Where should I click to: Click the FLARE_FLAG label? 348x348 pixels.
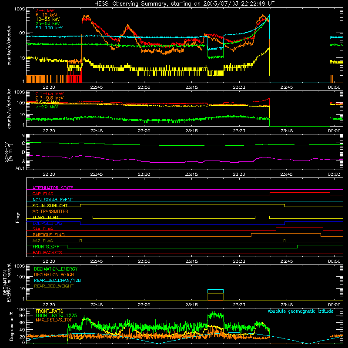pos(45,217)
